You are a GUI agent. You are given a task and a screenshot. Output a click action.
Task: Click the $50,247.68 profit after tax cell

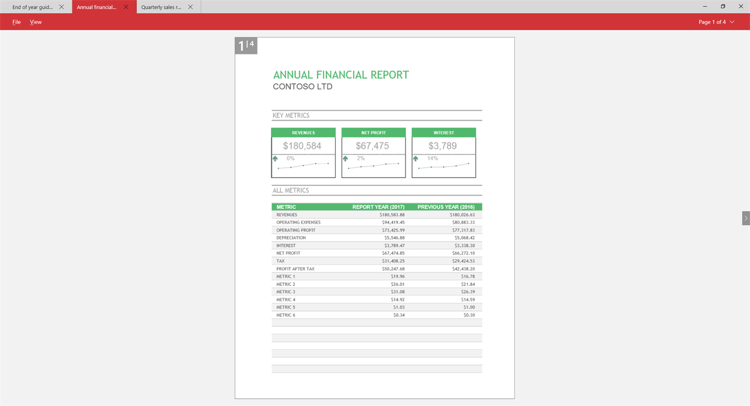click(x=393, y=269)
